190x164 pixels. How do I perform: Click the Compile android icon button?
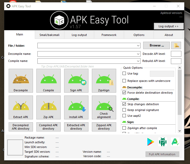pyautogui.click(x=48, y=81)
